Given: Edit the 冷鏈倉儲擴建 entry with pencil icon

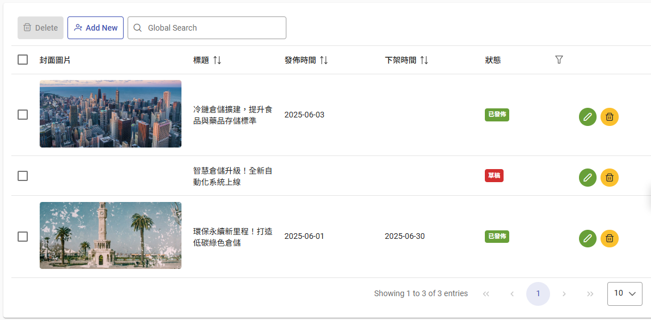Looking at the screenshot, I should tap(587, 117).
